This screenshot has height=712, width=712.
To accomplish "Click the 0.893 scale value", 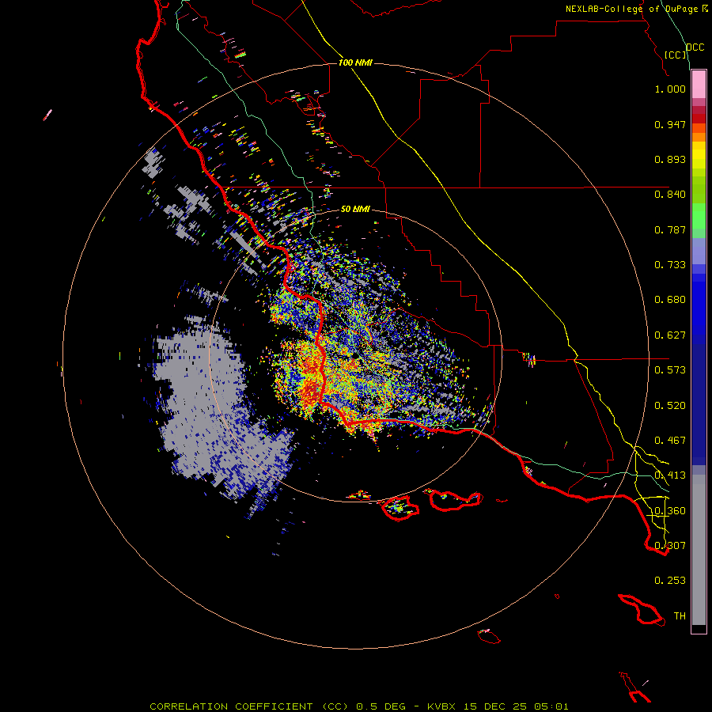I will [x=670, y=159].
